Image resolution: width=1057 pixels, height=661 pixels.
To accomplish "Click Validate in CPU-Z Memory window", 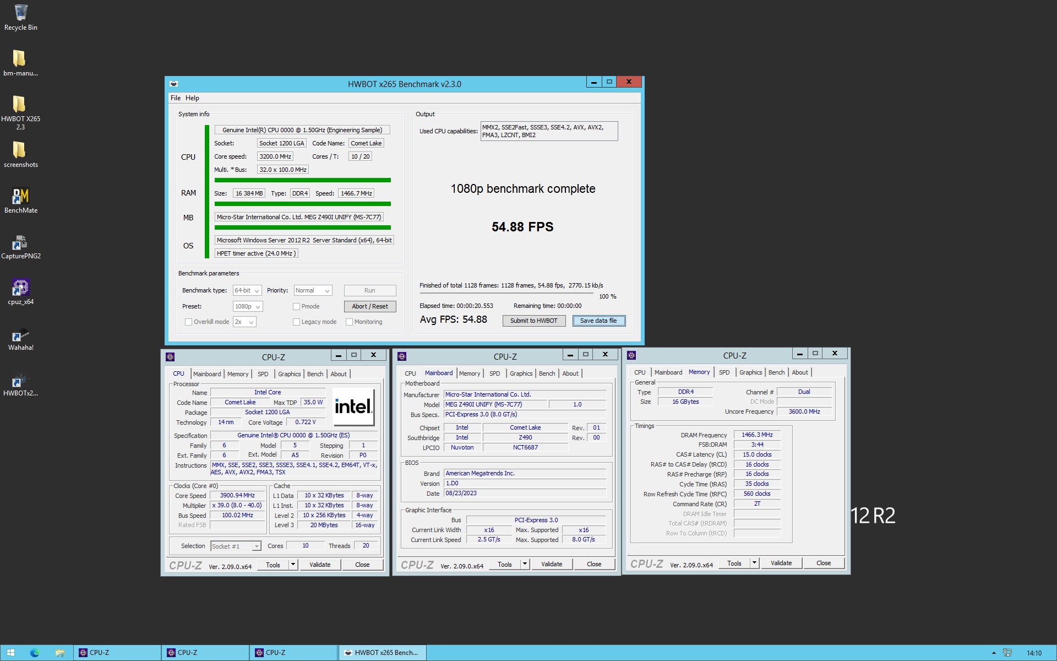I will click(781, 563).
